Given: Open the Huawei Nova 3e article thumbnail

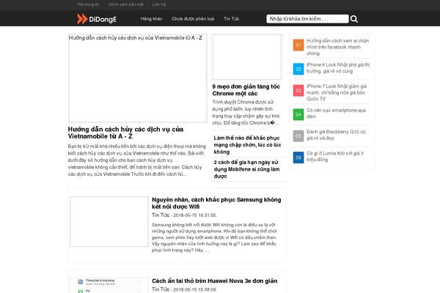Looking at the screenshot, I should [x=109, y=285].
